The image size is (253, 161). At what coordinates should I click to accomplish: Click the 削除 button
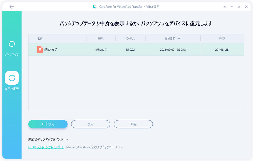133,124
